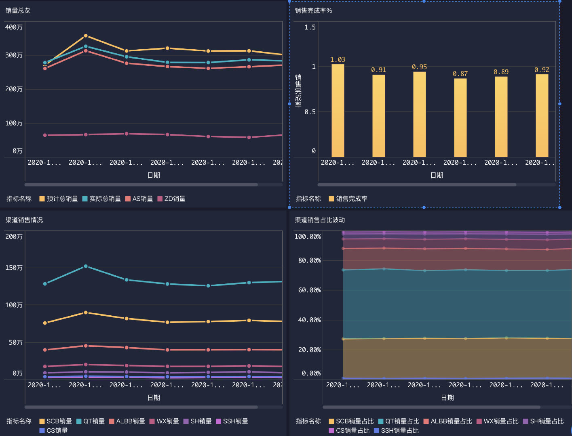This screenshot has width=572, height=436.
Task: Click 日期 axis label in 渠道销售占比波动
Action: point(447,398)
